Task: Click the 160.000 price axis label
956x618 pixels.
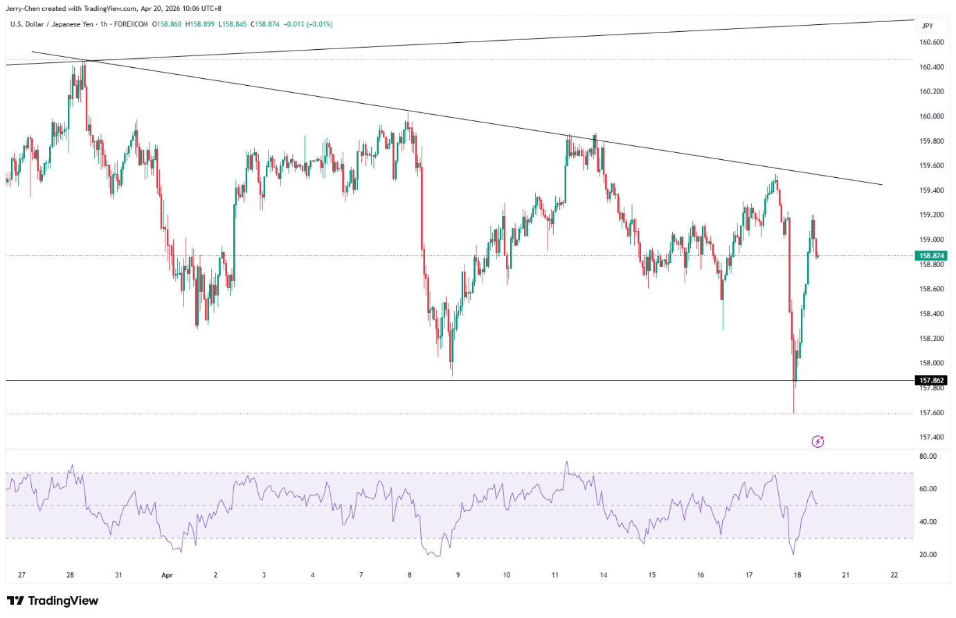Action: (931, 116)
